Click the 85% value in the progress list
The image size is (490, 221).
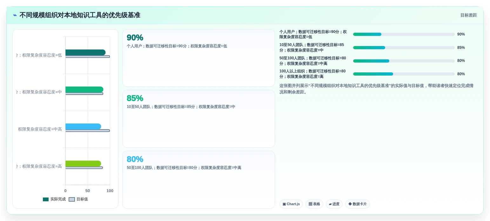(461, 48)
